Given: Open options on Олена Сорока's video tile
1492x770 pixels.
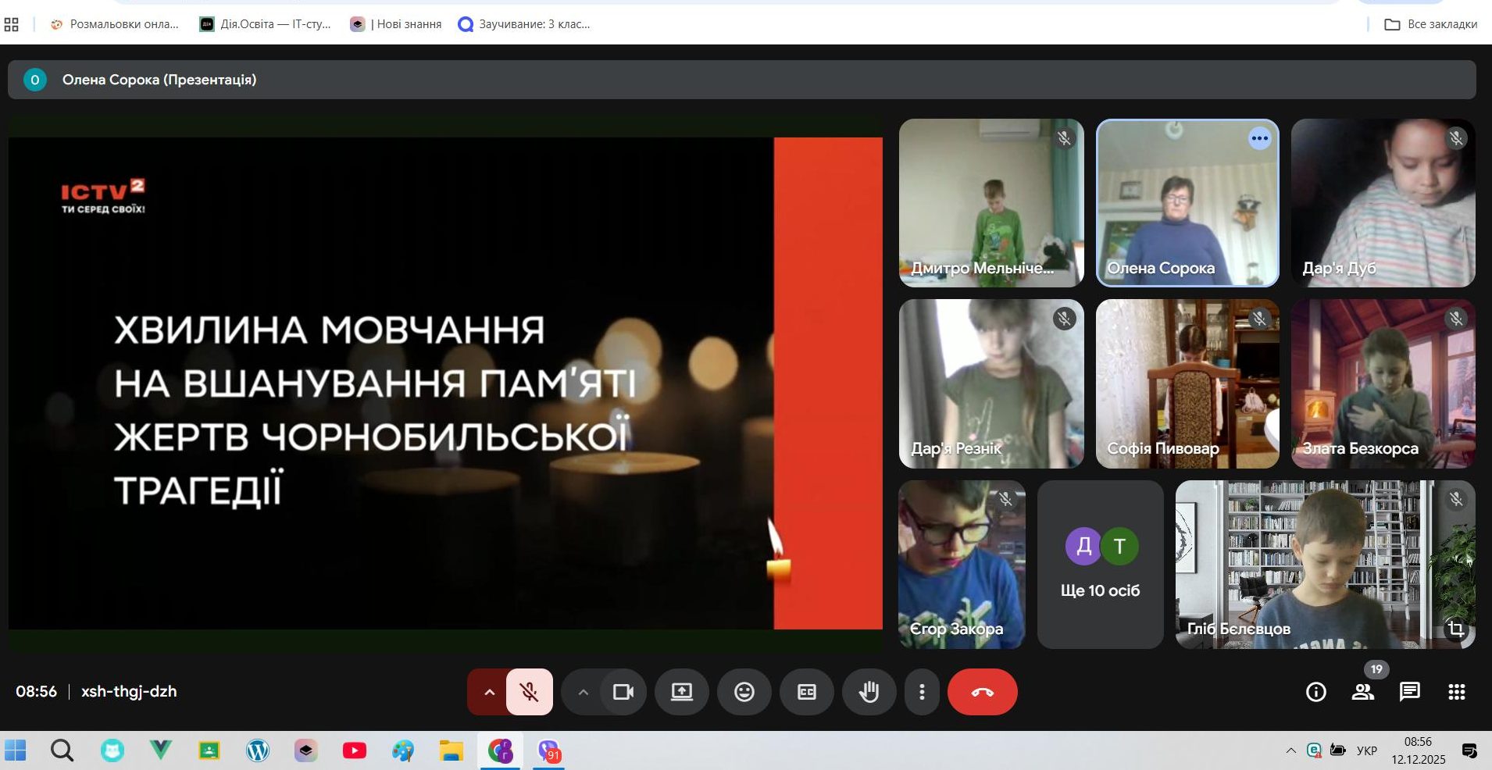Looking at the screenshot, I should pos(1259,139).
